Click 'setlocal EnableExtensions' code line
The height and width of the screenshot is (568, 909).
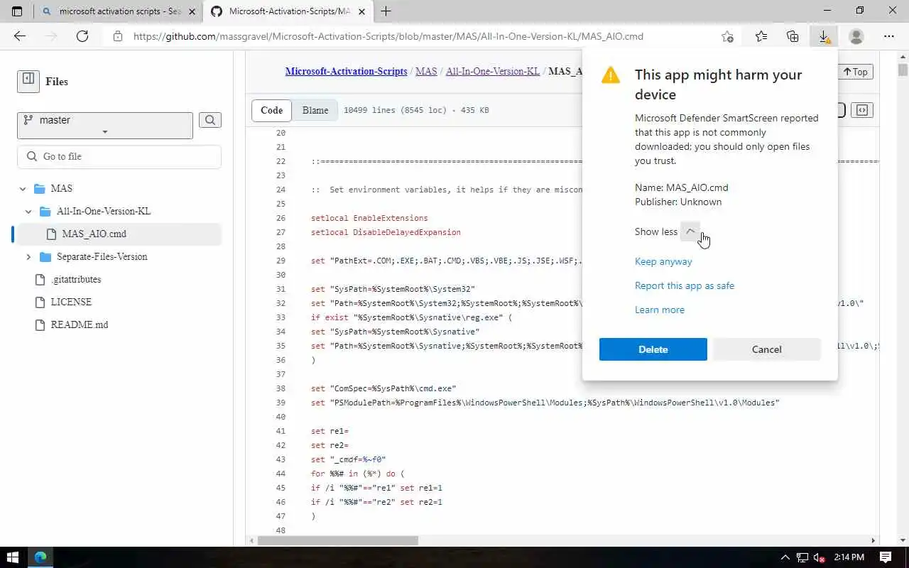(x=369, y=218)
